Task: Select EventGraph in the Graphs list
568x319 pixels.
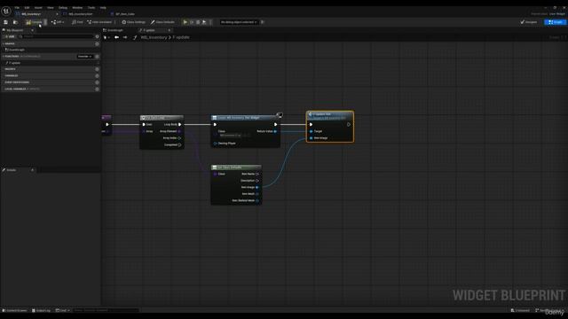Action: [16, 50]
